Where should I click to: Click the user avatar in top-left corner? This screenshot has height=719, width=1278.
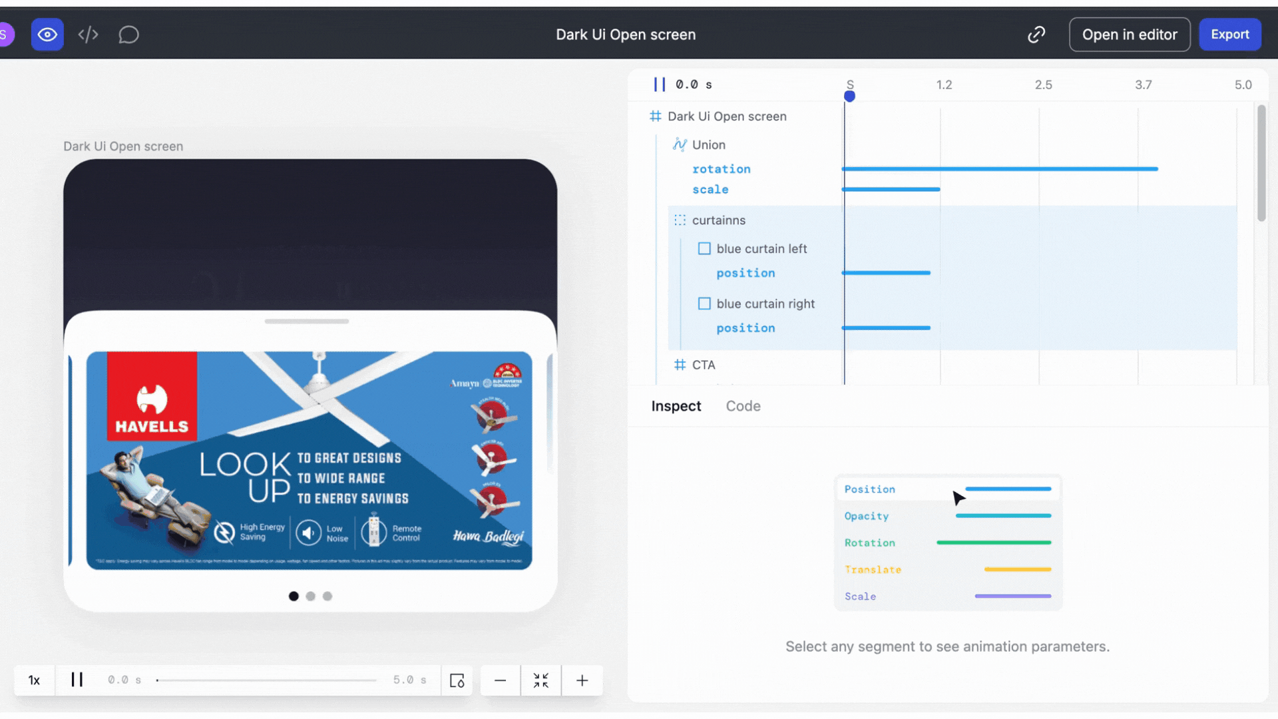pyautogui.click(x=5, y=35)
